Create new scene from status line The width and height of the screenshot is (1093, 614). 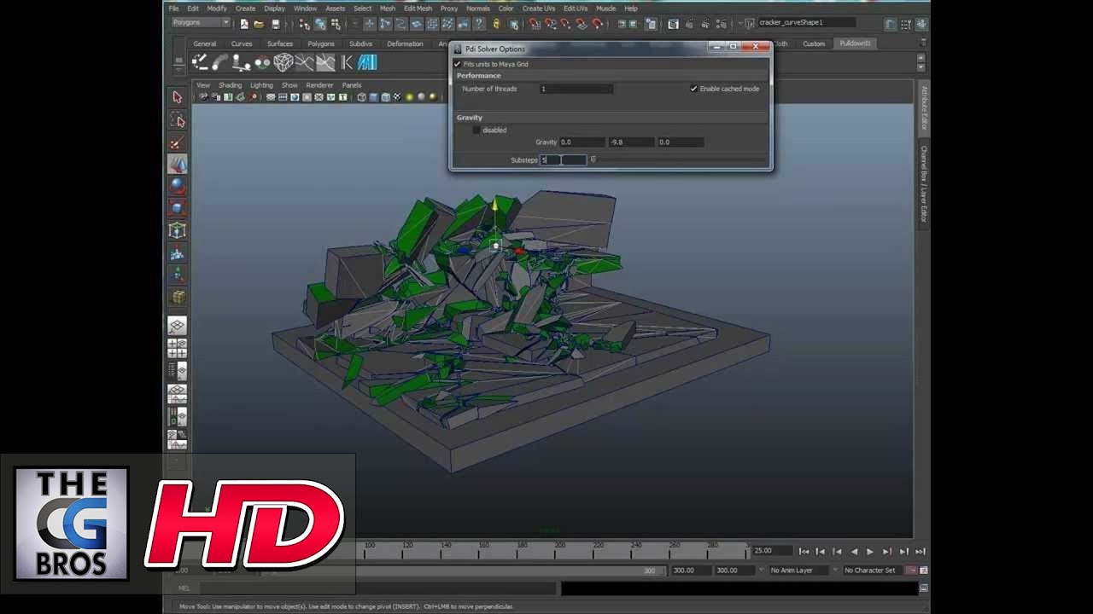coord(244,24)
